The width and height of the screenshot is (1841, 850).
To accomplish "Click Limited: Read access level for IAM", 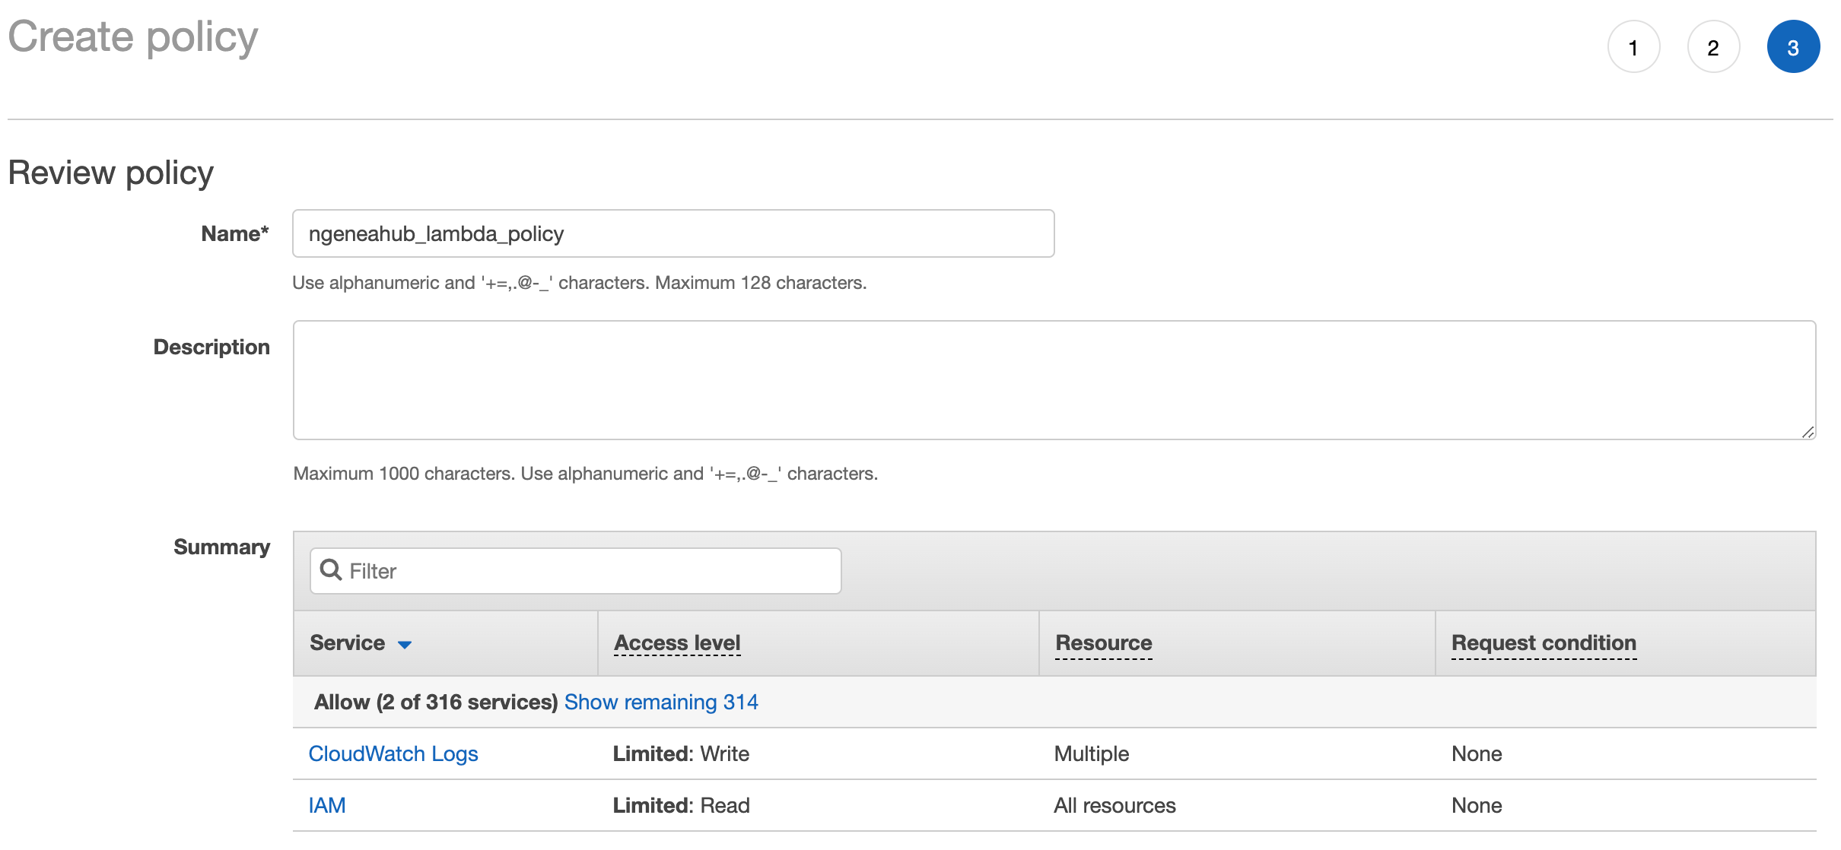I will 681,805.
